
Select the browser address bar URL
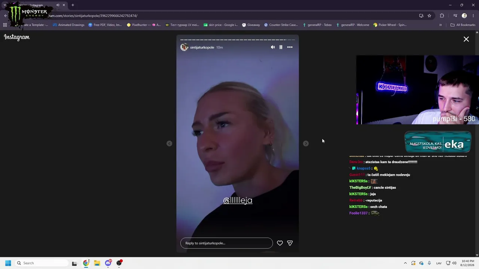[93, 16]
